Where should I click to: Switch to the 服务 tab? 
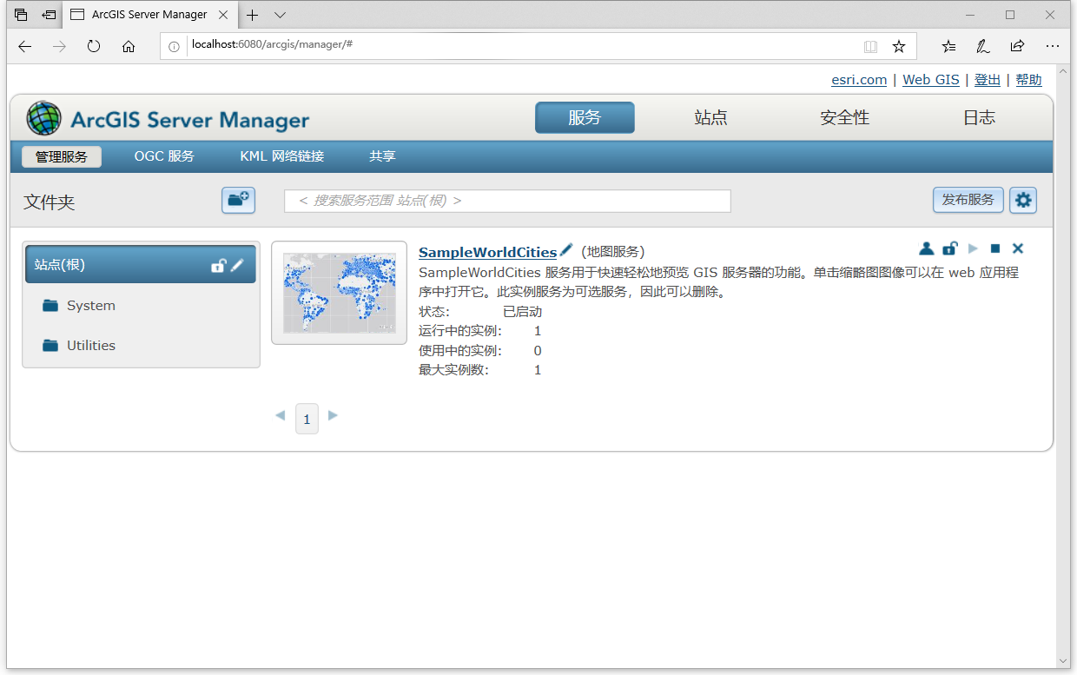point(585,118)
